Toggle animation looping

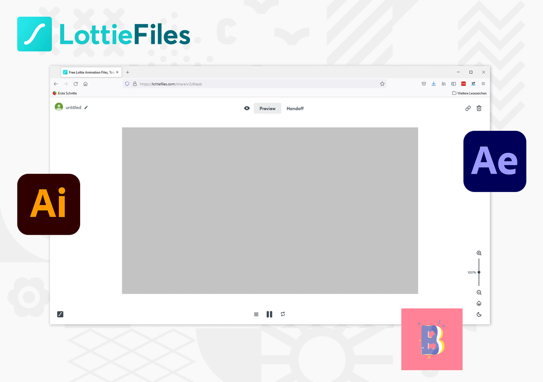(283, 314)
